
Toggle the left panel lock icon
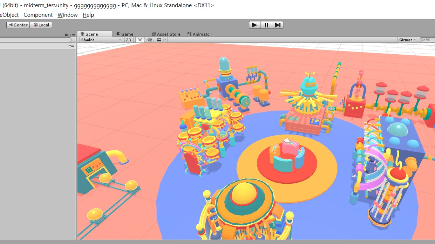pos(66,35)
